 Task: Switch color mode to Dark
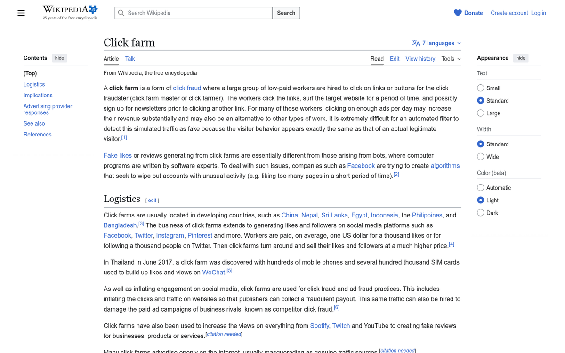click(480, 213)
